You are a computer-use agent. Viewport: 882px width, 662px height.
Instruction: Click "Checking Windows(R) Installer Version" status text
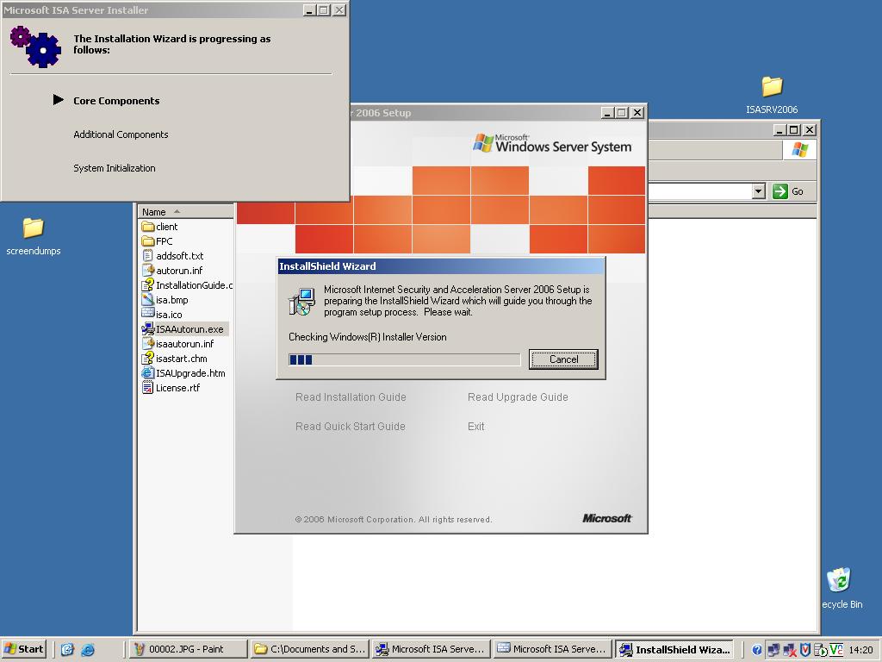coord(367,337)
